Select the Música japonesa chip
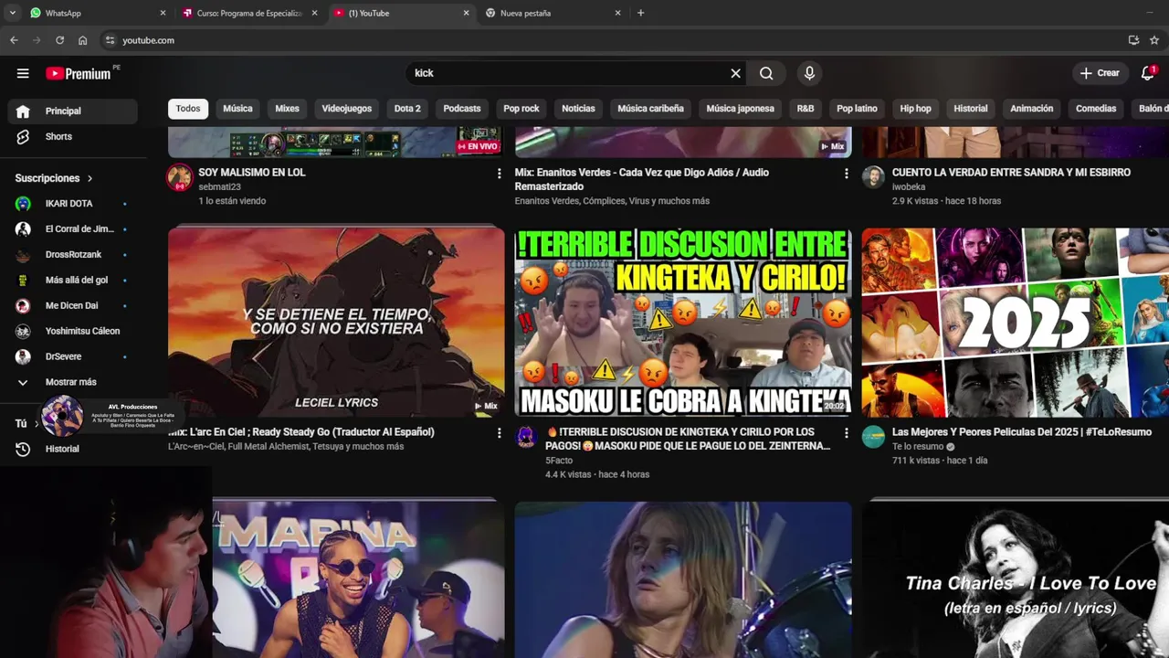1169x658 pixels. point(740,109)
